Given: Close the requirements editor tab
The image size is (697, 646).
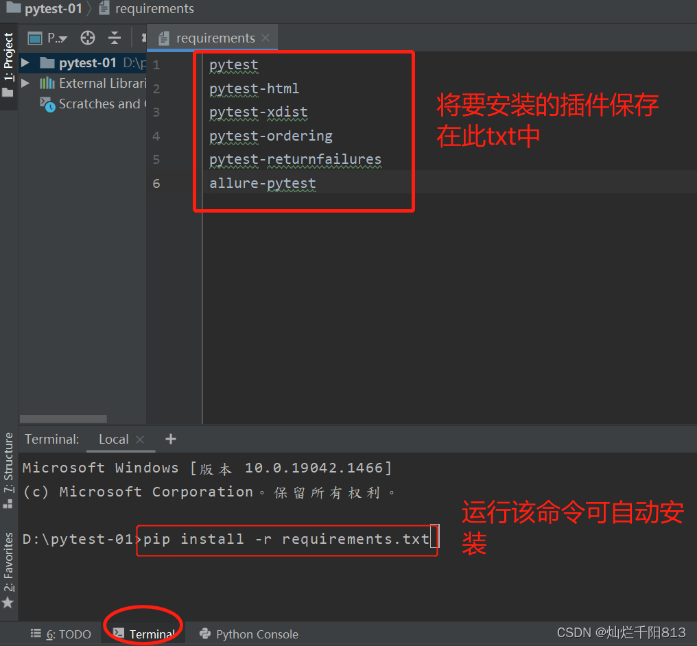Looking at the screenshot, I should [265, 38].
